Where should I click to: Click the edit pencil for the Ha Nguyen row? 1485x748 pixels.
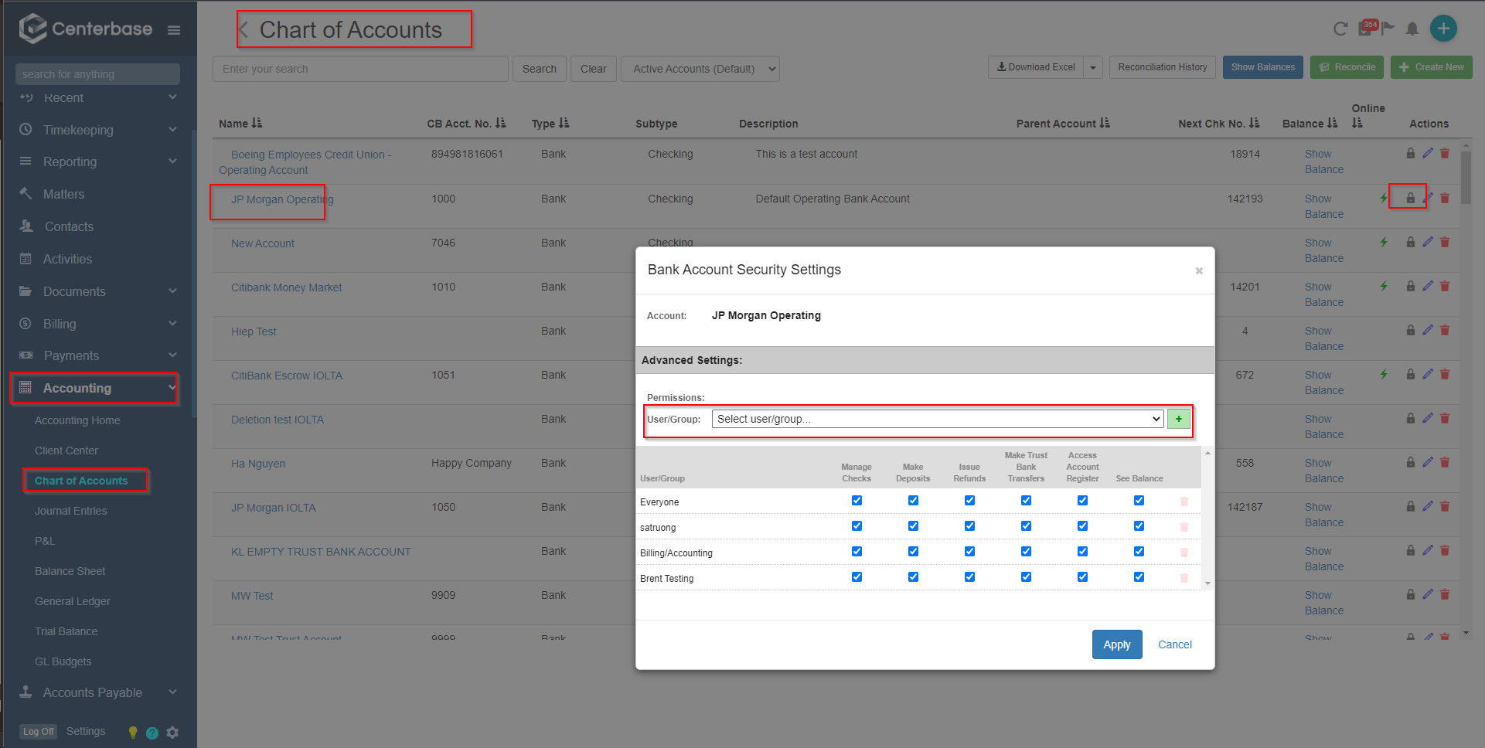(x=1428, y=462)
